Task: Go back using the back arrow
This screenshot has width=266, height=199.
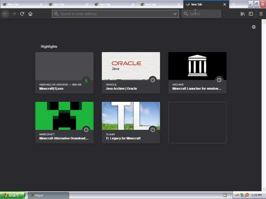Action: click(x=5, y=14)
